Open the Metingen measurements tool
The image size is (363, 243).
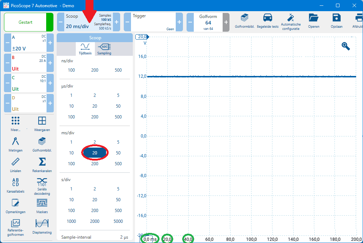[x=16, y=144]
